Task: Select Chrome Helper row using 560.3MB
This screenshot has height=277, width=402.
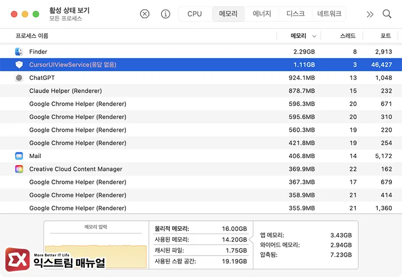Action: click(201, 130)
